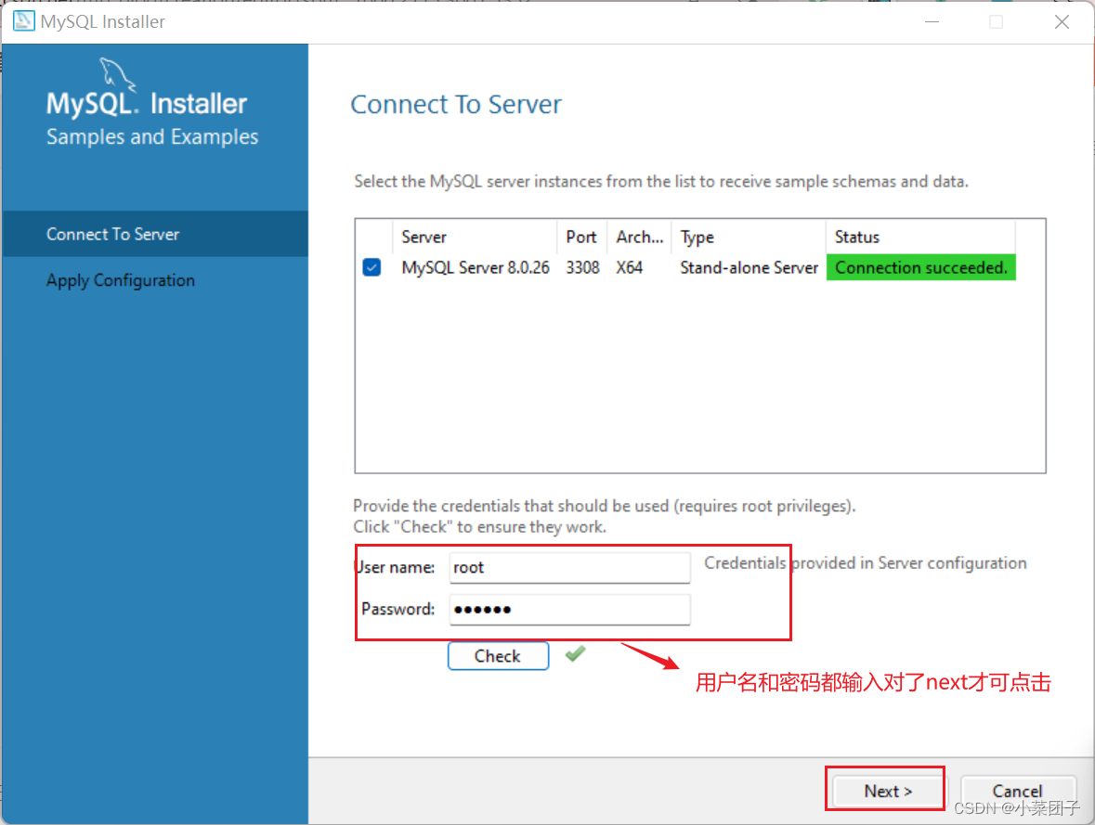The height and width of the screenshot is (825, 1095).
Task: Click the X64 architecture cell
Action: coord(629,267)
